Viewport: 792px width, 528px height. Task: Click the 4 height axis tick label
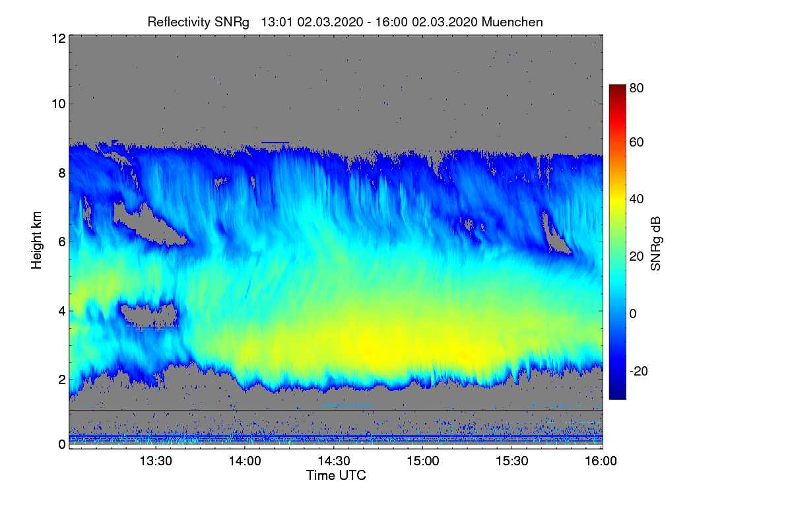(61, 310)
